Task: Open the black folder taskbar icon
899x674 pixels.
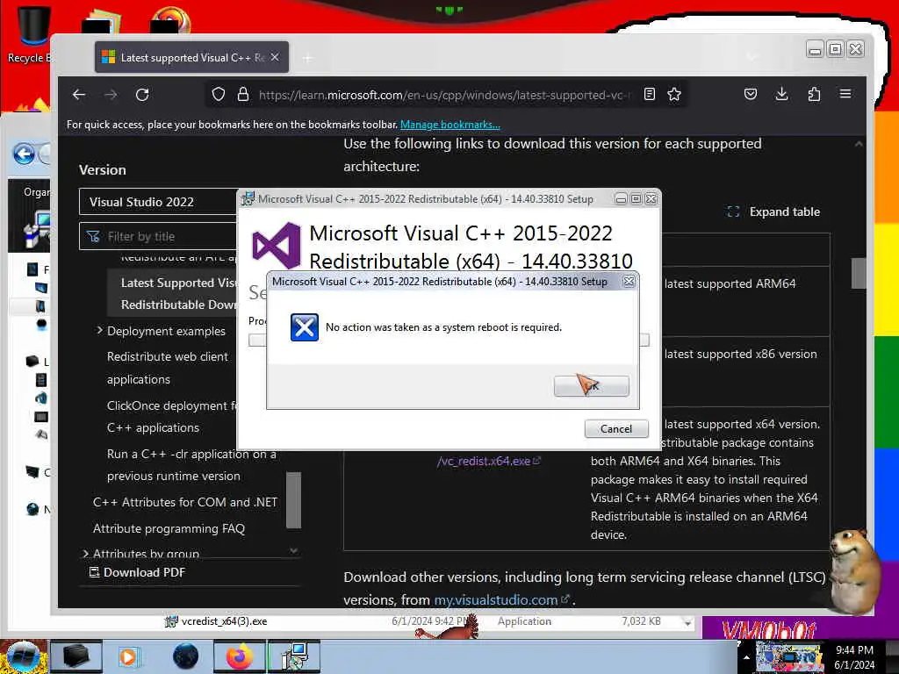Action: point(76,656)
